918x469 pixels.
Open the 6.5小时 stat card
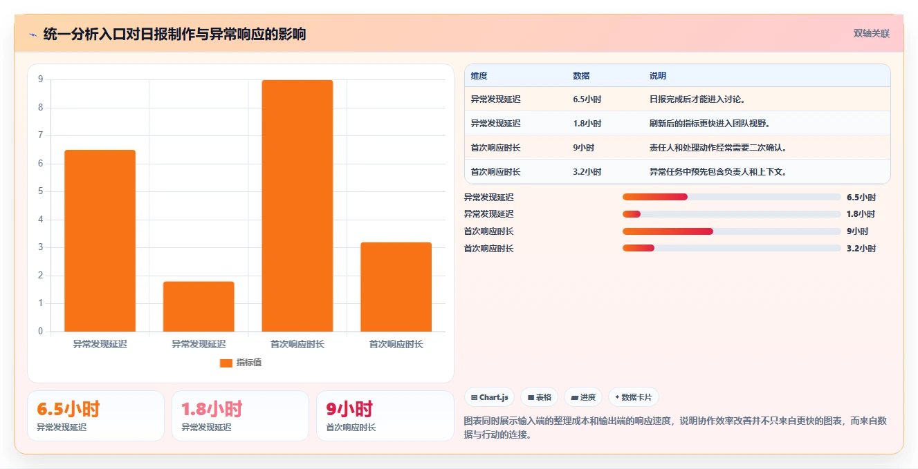[95, 416]
